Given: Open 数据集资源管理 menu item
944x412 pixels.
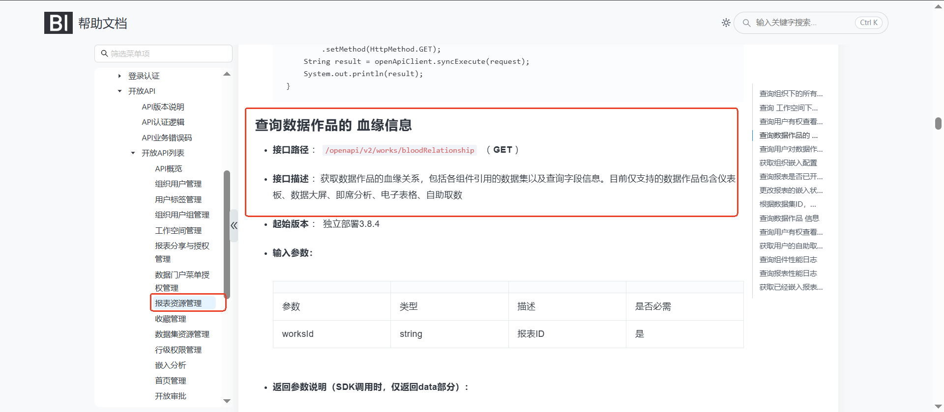Looking at the screenshot, I should coord(182,334).
